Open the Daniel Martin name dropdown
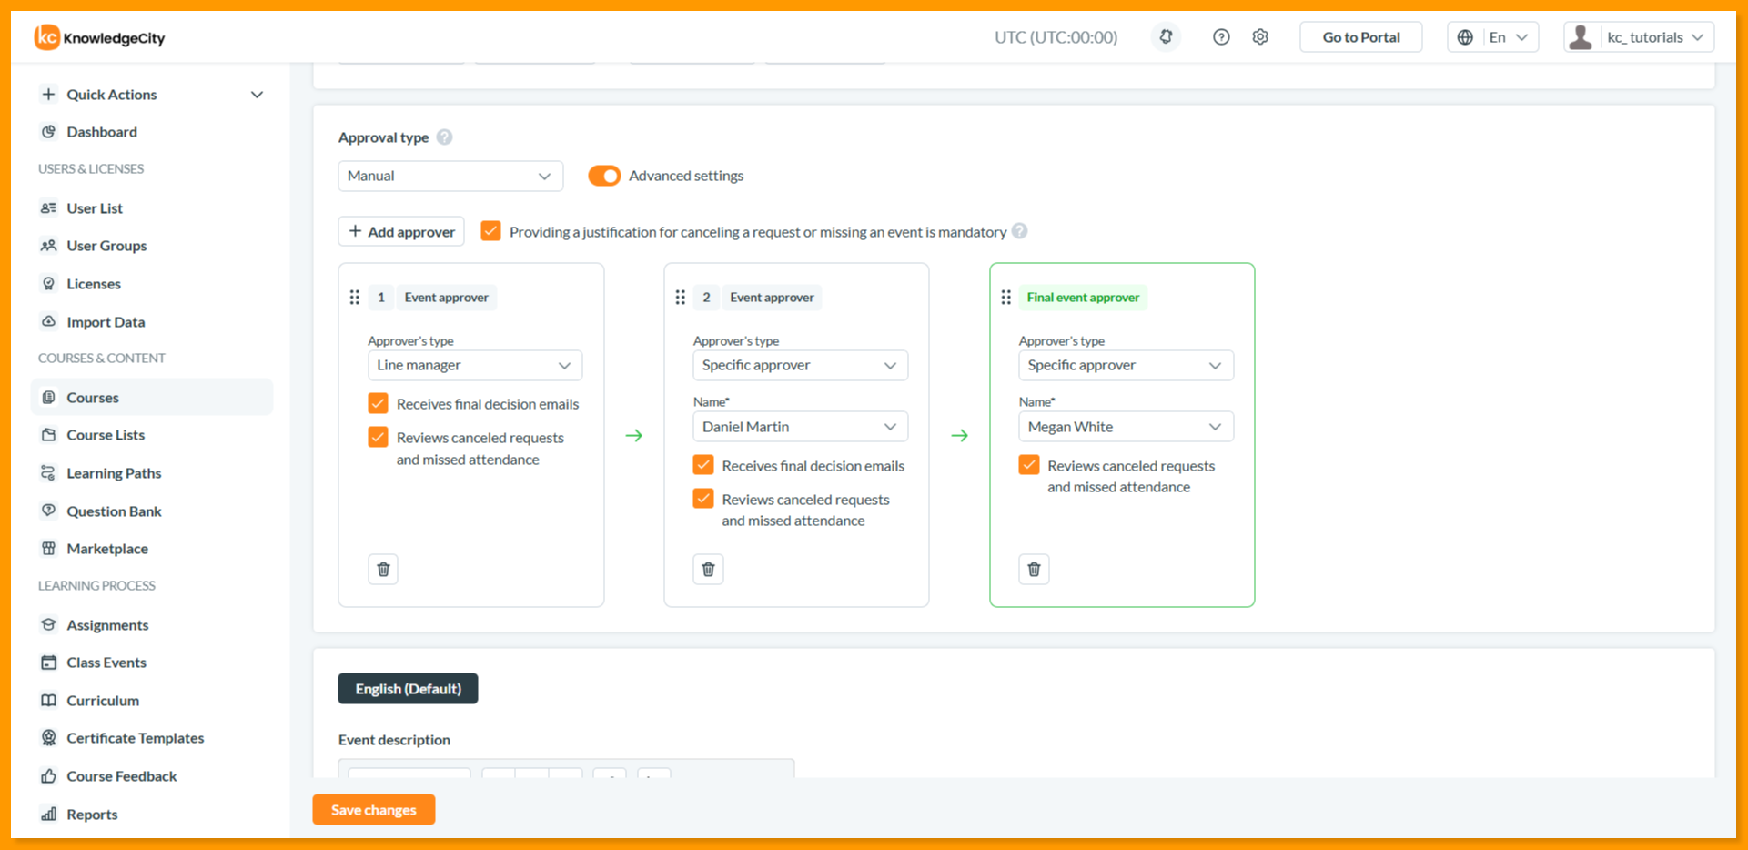1748x850 pixels. pyautogui.click(x=800, y=427)
